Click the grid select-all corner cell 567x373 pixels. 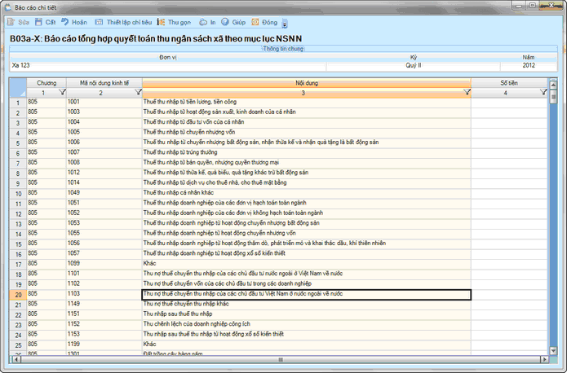(18, 88)
